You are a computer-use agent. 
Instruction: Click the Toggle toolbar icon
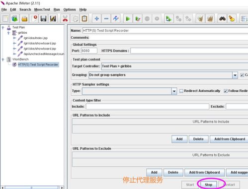[x=116, y=18]
